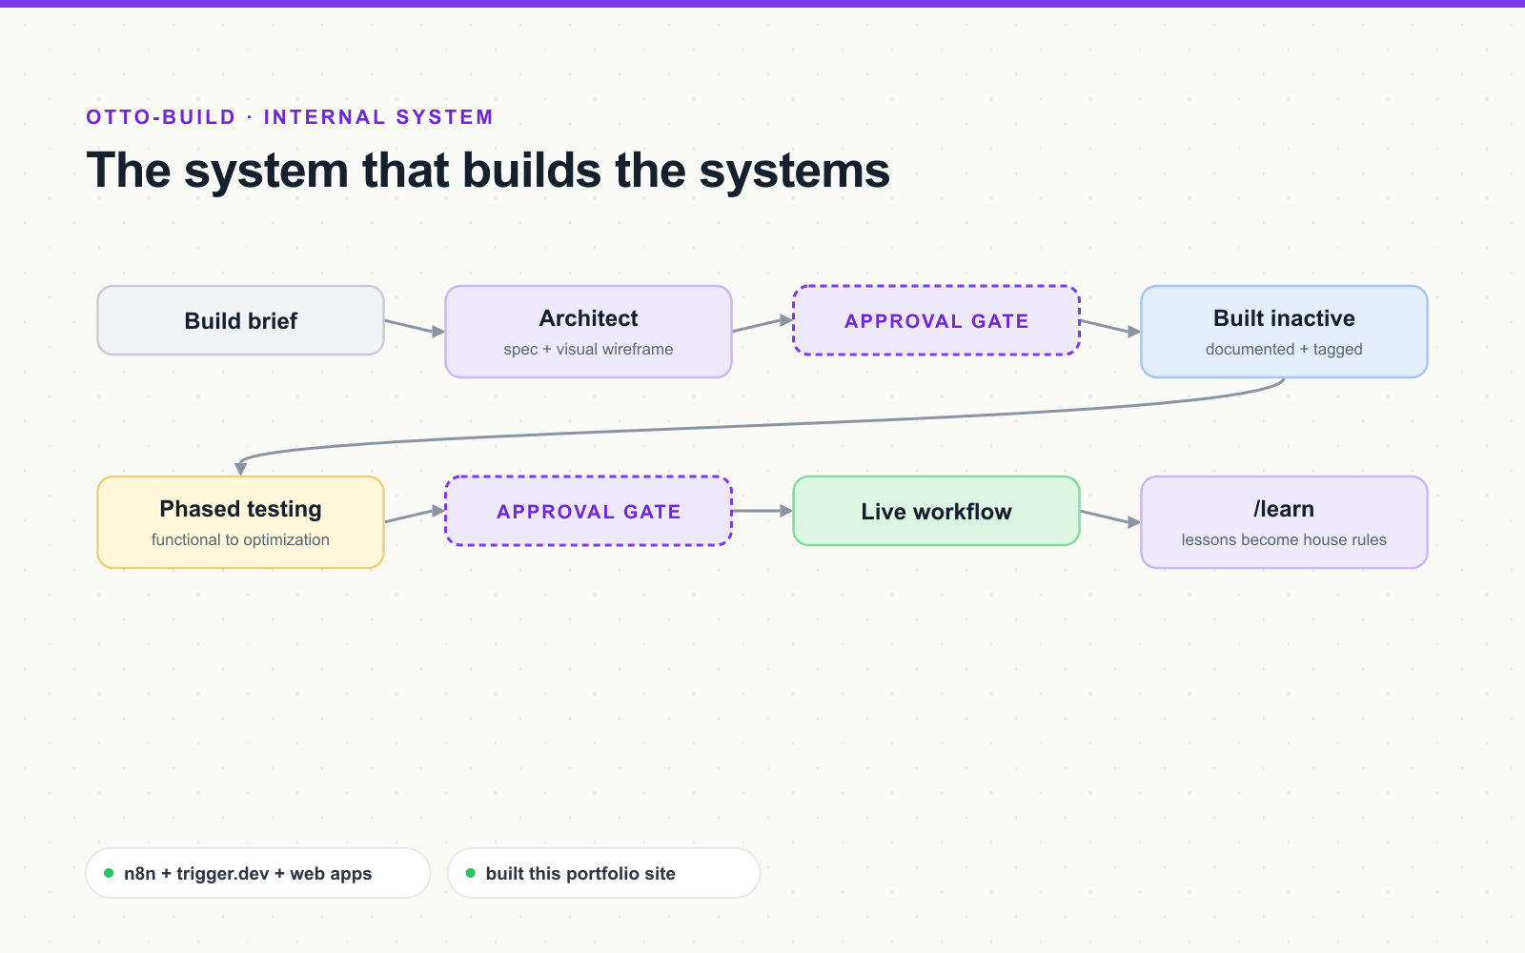Click the n8n + trigger.dev + web apps pill

[257, 873]
